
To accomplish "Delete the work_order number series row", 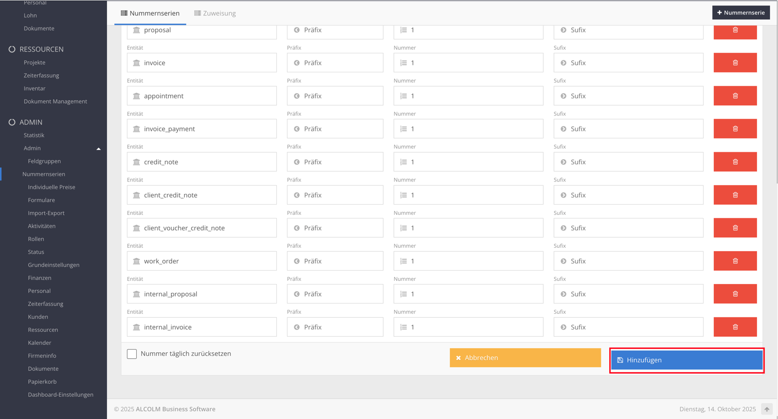I will coord(735,261).
